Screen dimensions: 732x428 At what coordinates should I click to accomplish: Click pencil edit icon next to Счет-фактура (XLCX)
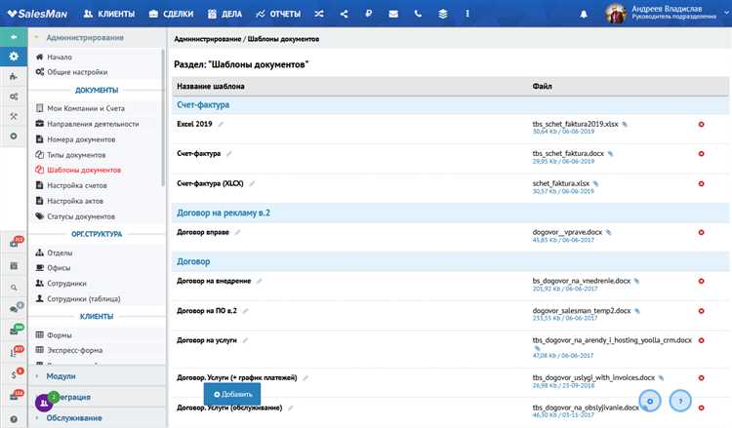(x=251, y=182)
